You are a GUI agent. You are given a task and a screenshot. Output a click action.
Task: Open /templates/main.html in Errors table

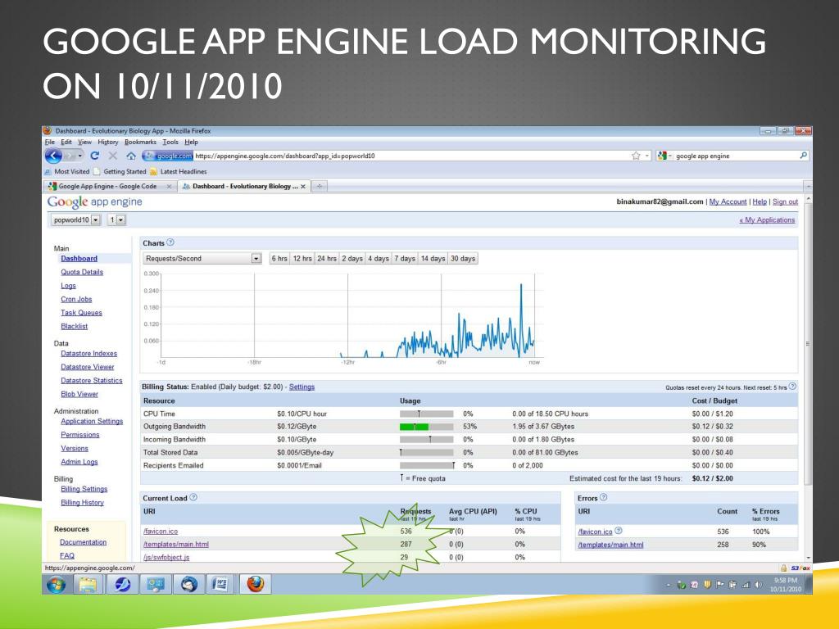pyautogui.click(x=610, y=545)
